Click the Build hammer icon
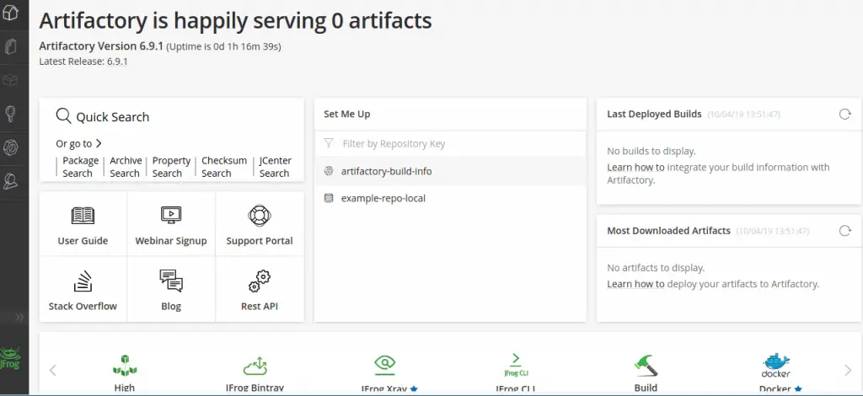 click(x=646, y=365)
